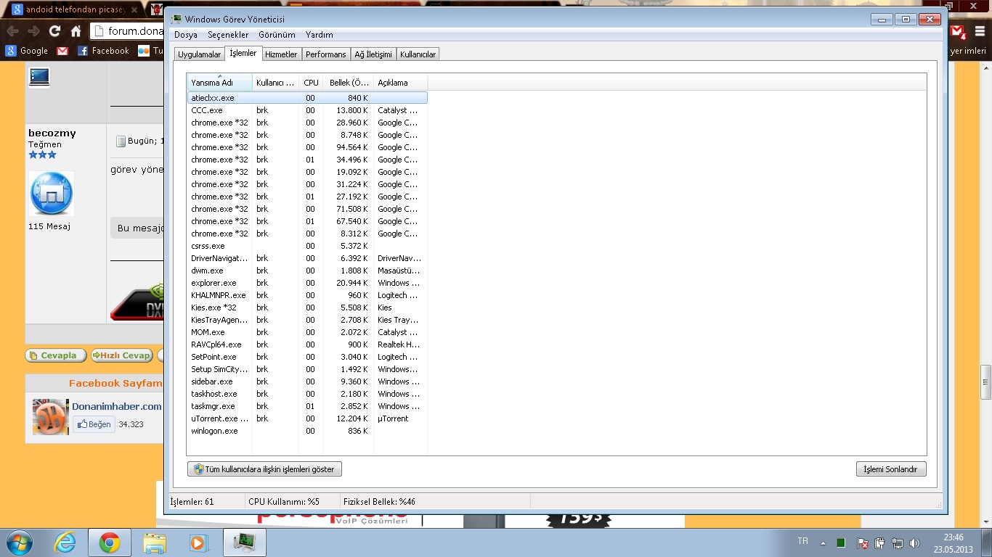992x557 pixels.
Task: Open the Görünüm menu
Action: click(x=277, y=35)
